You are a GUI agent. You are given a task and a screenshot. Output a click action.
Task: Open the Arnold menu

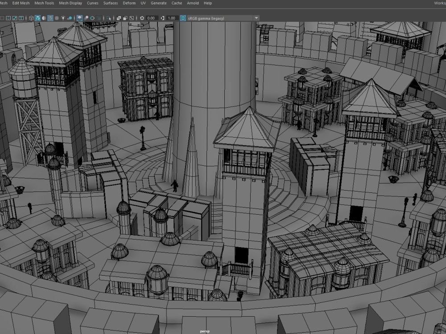[193, 3]
